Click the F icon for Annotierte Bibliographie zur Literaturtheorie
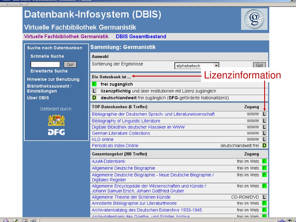Screen dimensions: 296x222 [x=264, y=203]
